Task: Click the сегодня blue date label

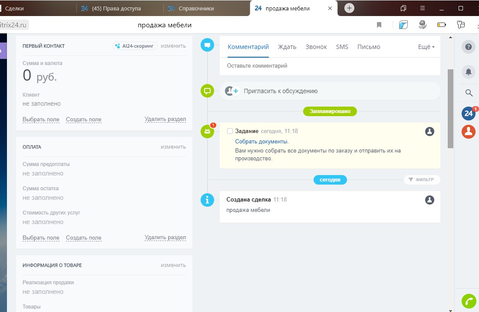Action: point(330,180)
